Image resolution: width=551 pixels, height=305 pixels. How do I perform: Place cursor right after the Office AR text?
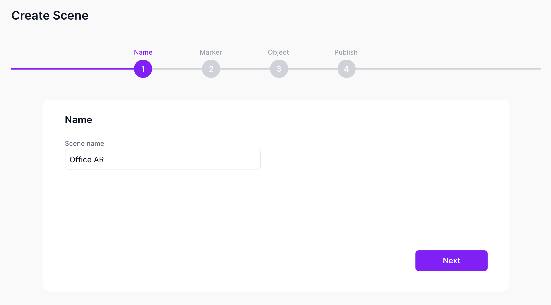(x=104, y=160)
